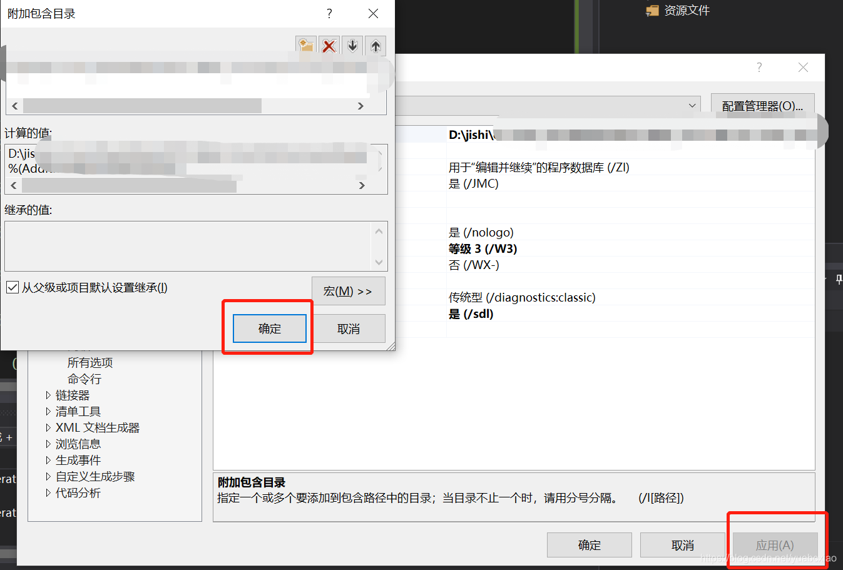Click scroll left arrow of directory list
Screen dimensions: 843x570
[15, 106]
